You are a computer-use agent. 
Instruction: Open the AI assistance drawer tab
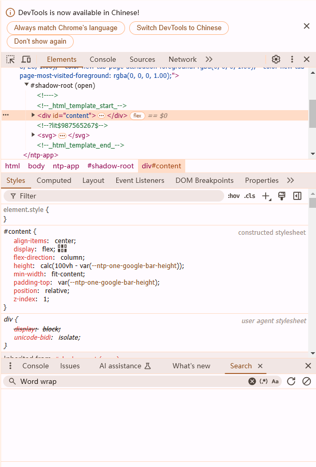click(125, 366)
